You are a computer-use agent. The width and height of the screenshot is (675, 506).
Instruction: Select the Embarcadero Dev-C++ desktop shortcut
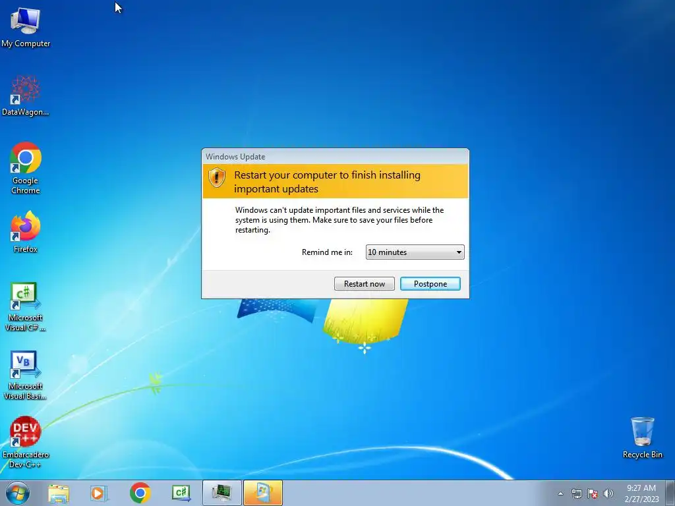tap(26, 442)
